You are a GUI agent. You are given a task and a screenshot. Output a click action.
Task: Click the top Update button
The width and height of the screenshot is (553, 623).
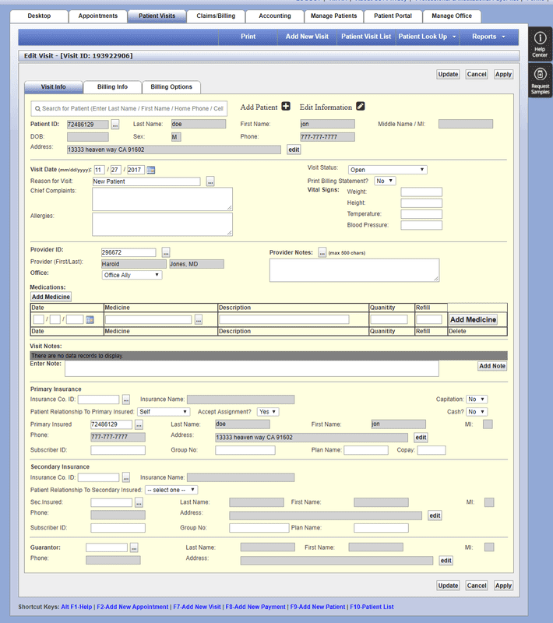[448, 74]
